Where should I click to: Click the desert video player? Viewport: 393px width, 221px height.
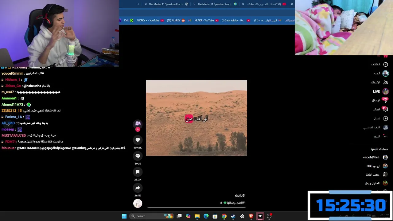196,118
